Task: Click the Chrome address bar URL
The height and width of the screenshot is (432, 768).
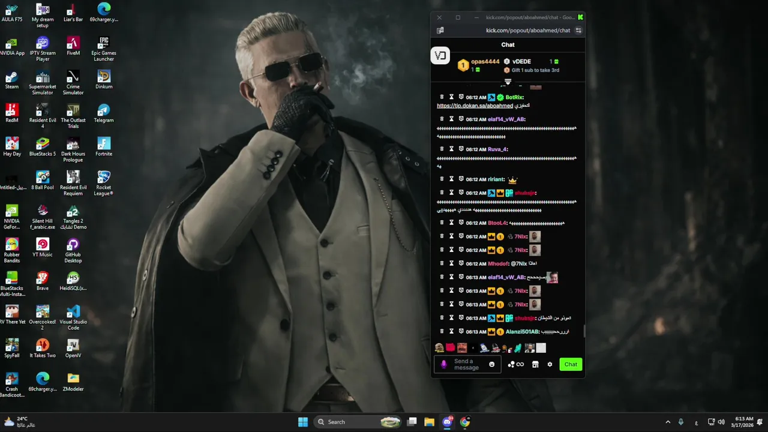Action: point(528,31)
